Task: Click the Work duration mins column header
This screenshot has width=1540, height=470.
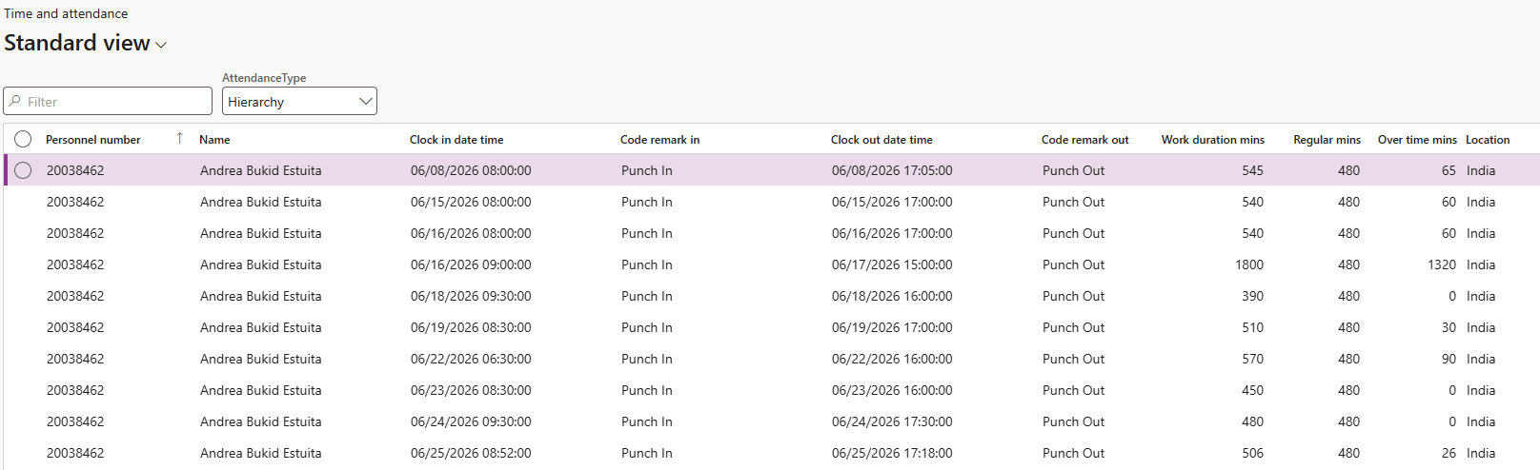Action: [x=1212, y=140]
